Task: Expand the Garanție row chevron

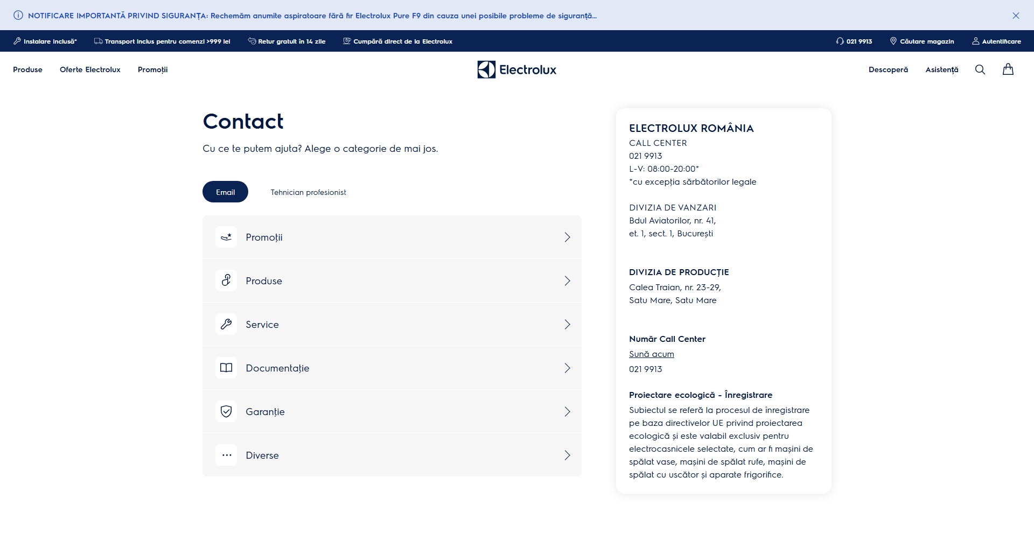Action: point(567,412)
